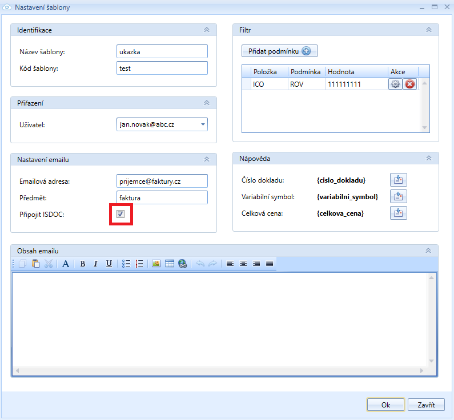Insert the {celkova_cena} placeholder

(x=399, y=213)
